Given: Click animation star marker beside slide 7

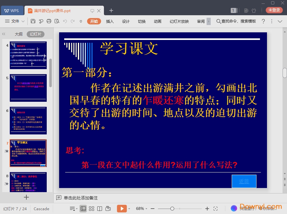Looking at the screenshot, I should [7, 151].
